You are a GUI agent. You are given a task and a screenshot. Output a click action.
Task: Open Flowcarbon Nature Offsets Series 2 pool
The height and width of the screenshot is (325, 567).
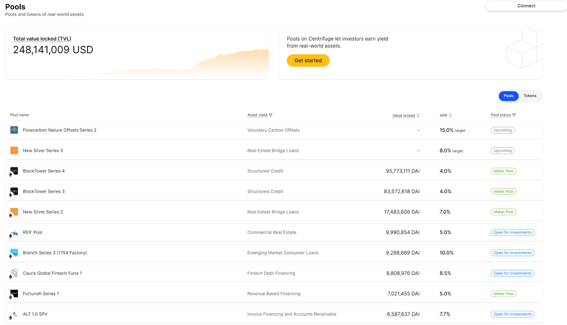[274, 130]
